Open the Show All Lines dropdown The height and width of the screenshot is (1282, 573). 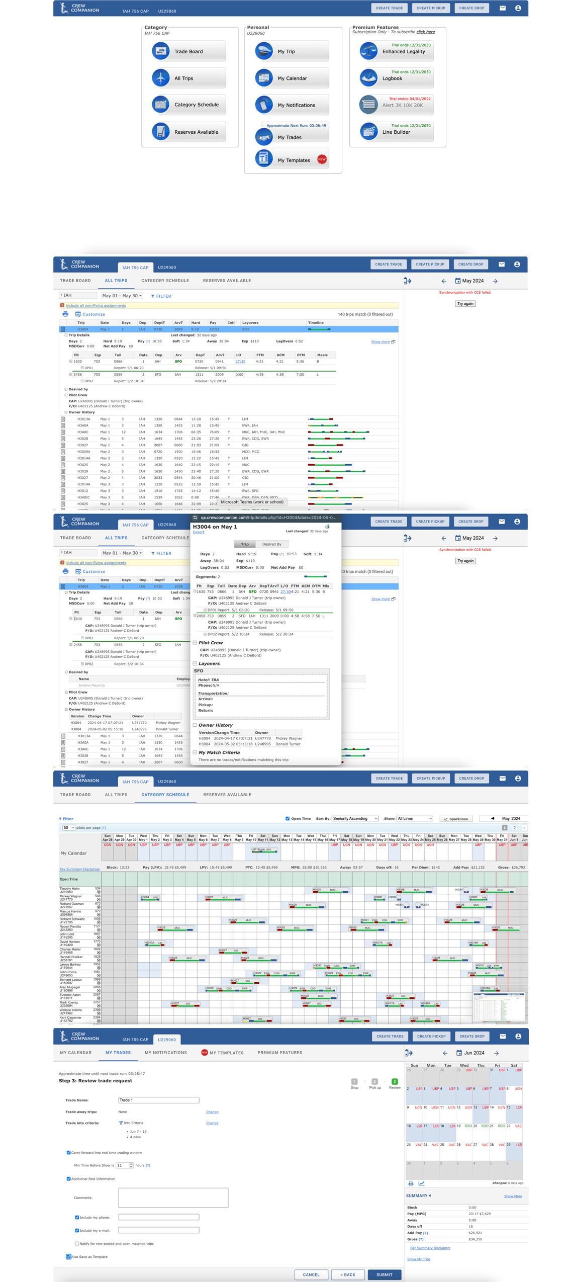tap(415, 818)
